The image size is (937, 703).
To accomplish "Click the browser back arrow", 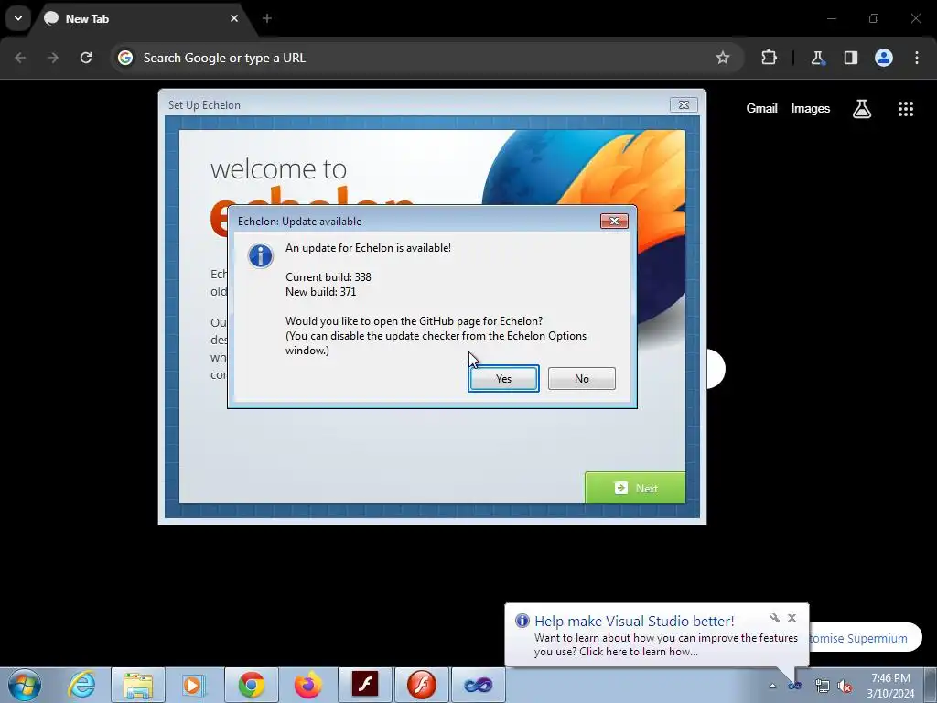I will click(20, 58).
